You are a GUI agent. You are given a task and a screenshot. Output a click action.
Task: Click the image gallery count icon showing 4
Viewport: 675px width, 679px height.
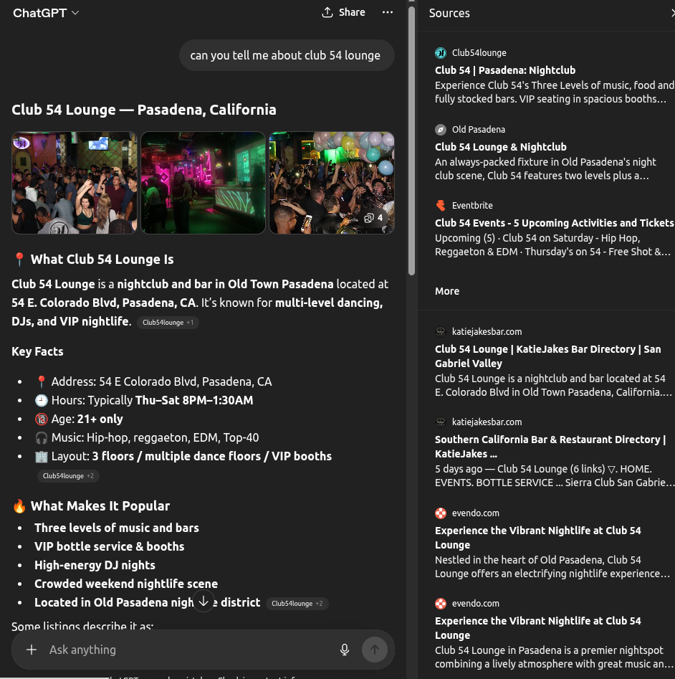[x=373, y=218]
